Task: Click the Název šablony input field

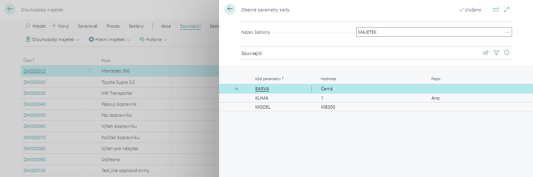Action: tap(430, 32)
